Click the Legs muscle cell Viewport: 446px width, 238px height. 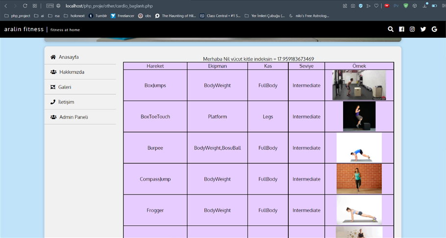(x=268, y=116)
